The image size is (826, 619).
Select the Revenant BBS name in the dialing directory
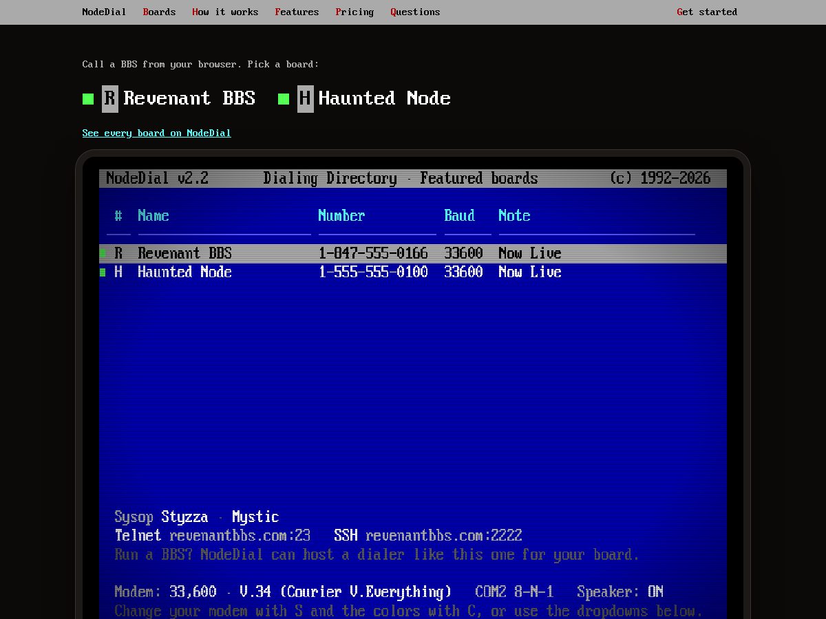tap(184, 253)
